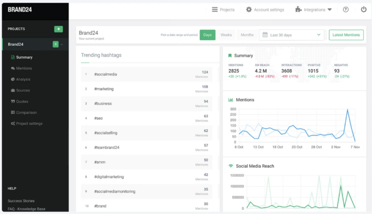Image resolution: width=372 pixels, height=214 pixels.
Task: Add a new project with plus button
Action: pos(58,29)
